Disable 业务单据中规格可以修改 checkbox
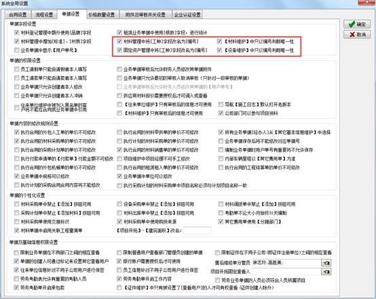Viewport: 376px width, 299px height. tap(16, 176)
